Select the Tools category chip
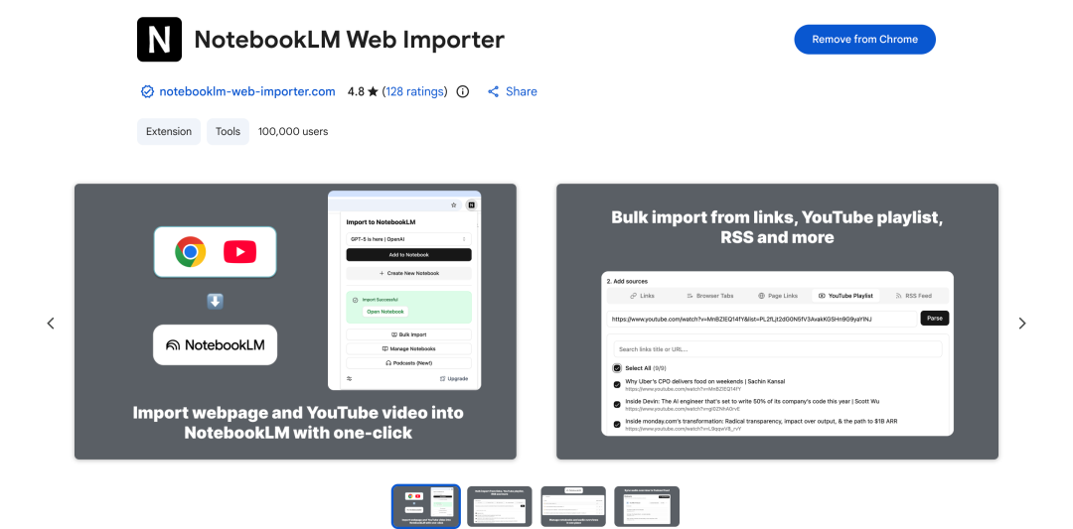This screenshot has height=529, width=1073. click(228, 131)
